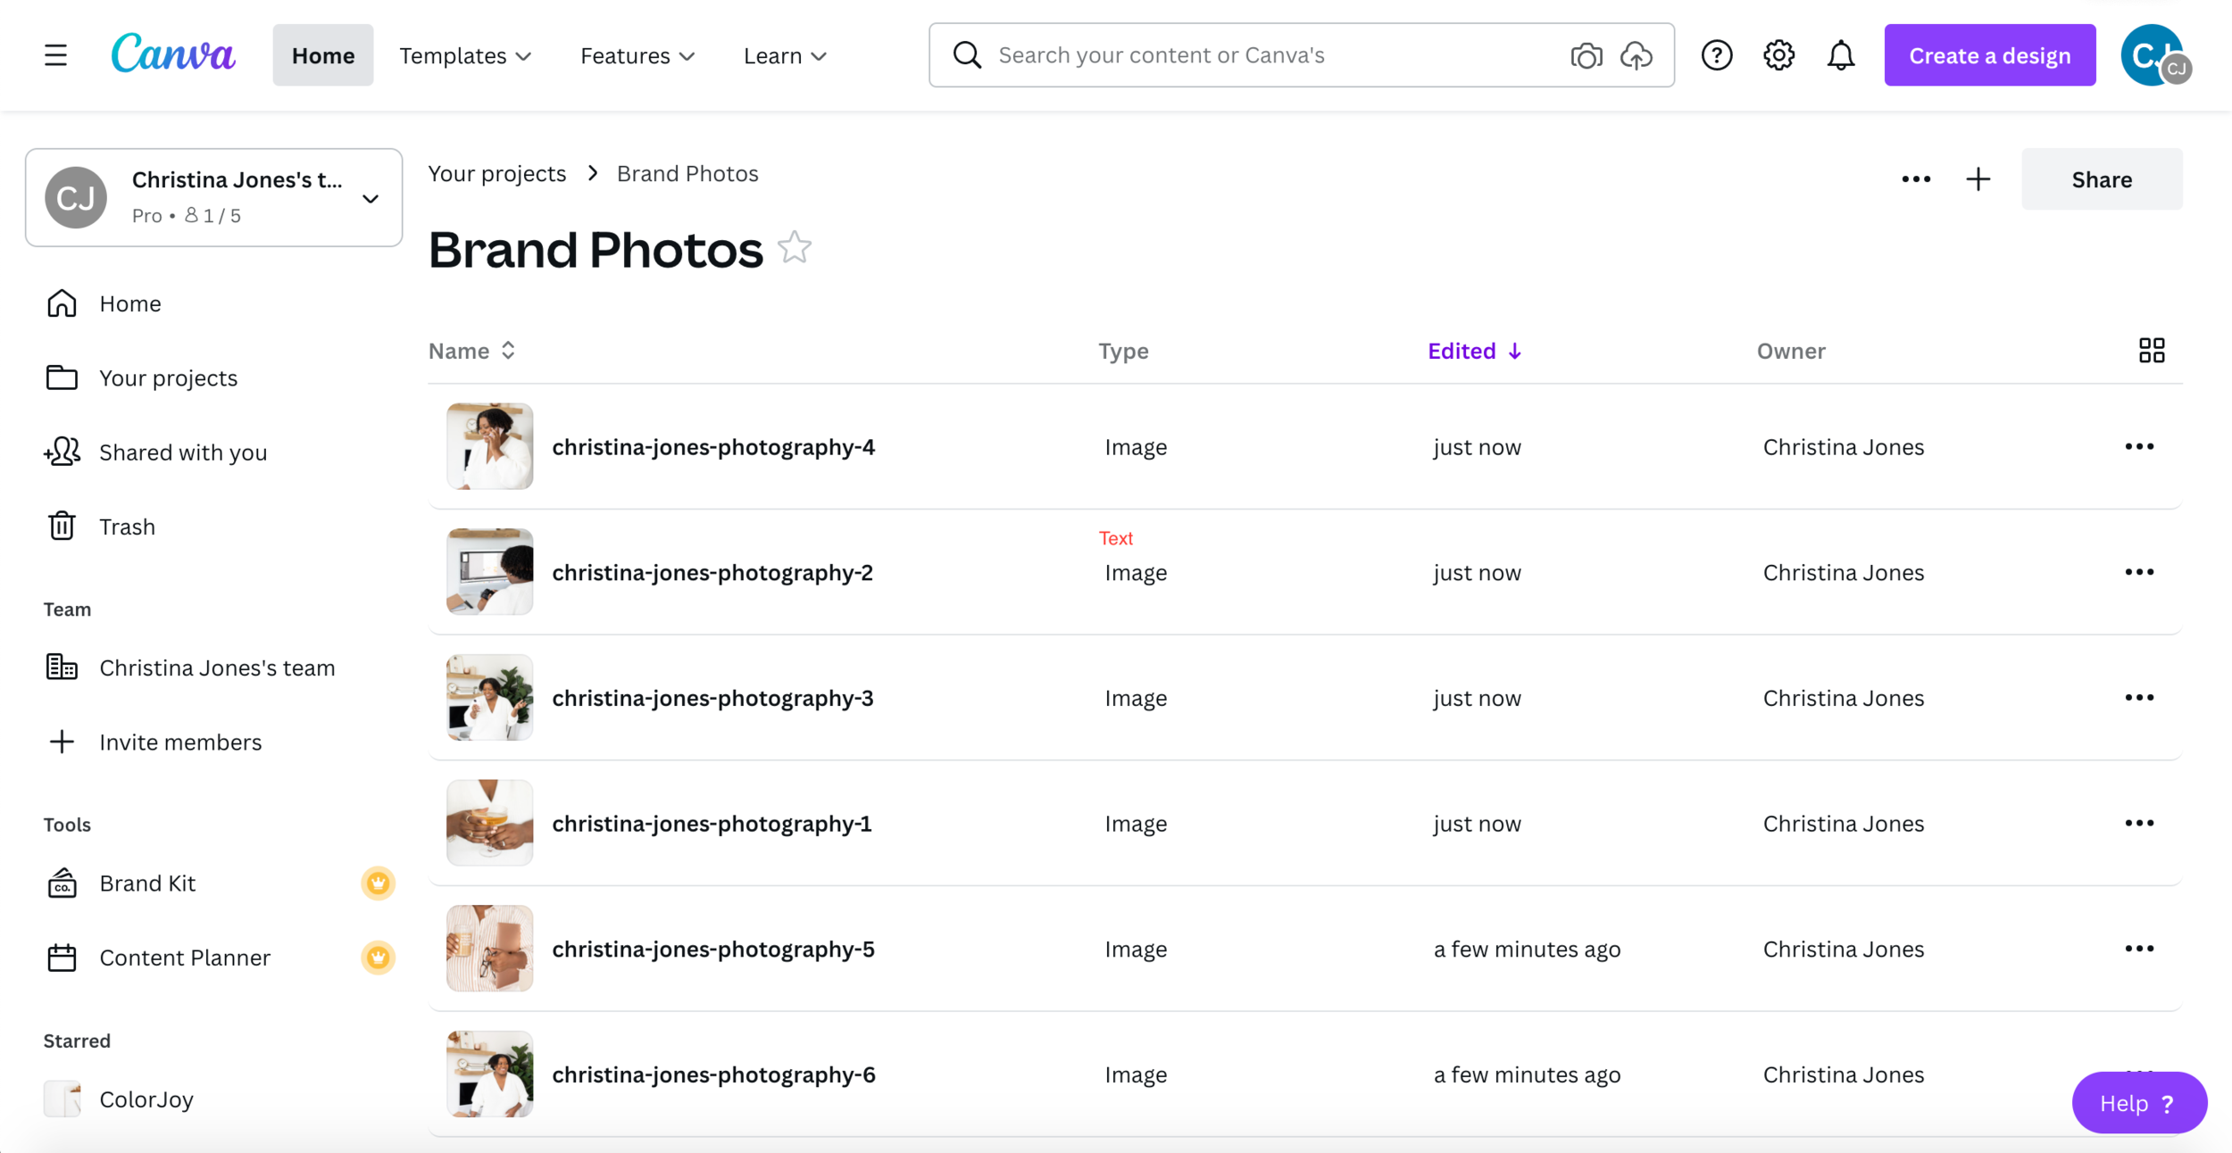Open the hamburger menu icon
This screenshot has height=1153, width=2232.
pos(55,55)
